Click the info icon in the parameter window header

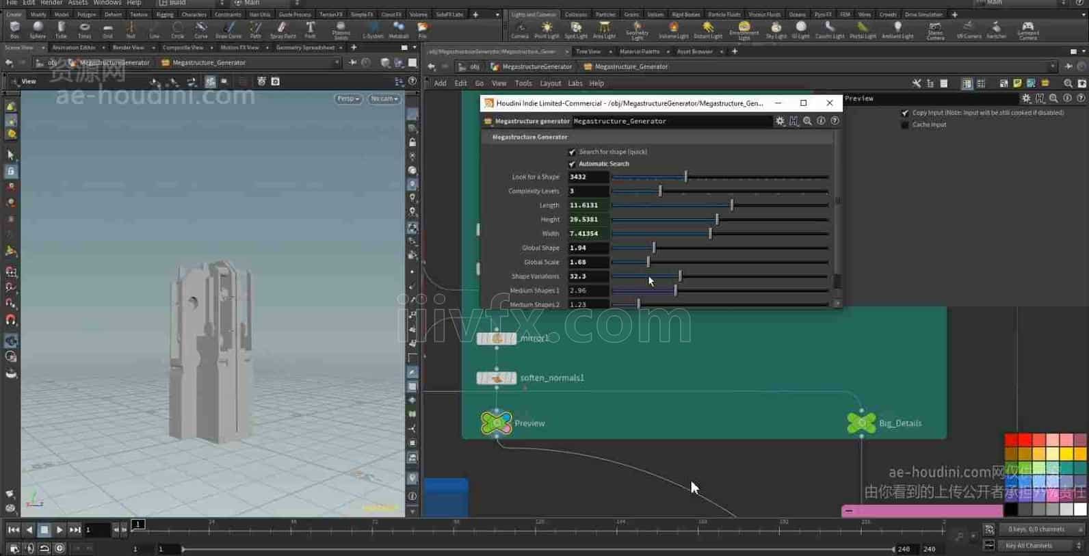click(821, 121)
